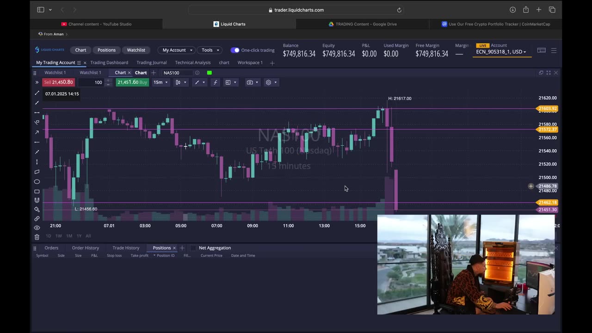
Task: Click the green status color indicator
Action: 210,73
